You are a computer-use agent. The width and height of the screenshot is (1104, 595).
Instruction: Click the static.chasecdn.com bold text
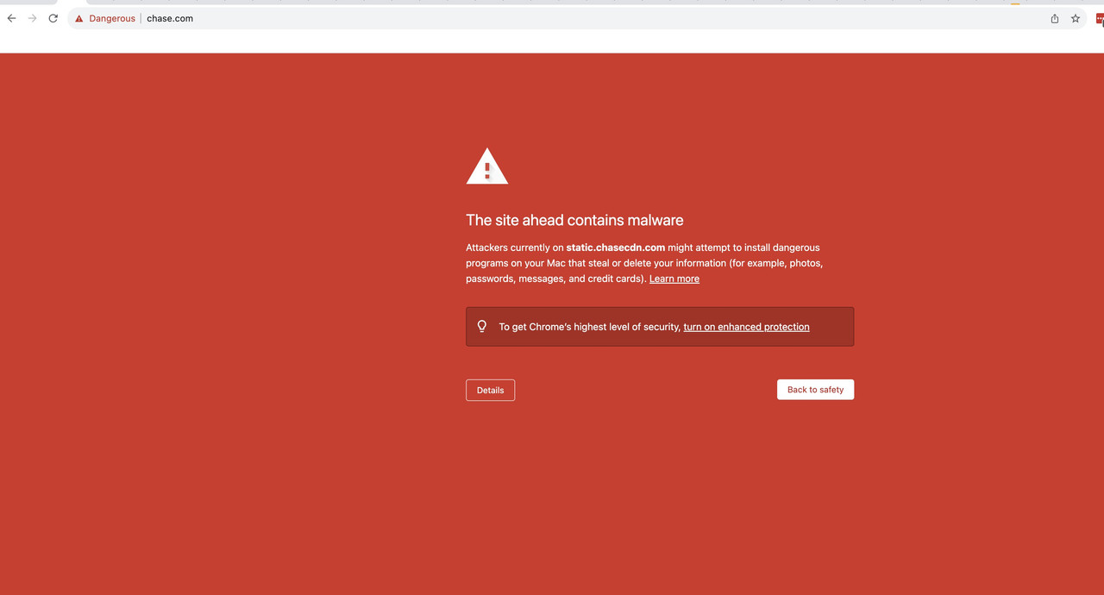click(x=616, y=247)
